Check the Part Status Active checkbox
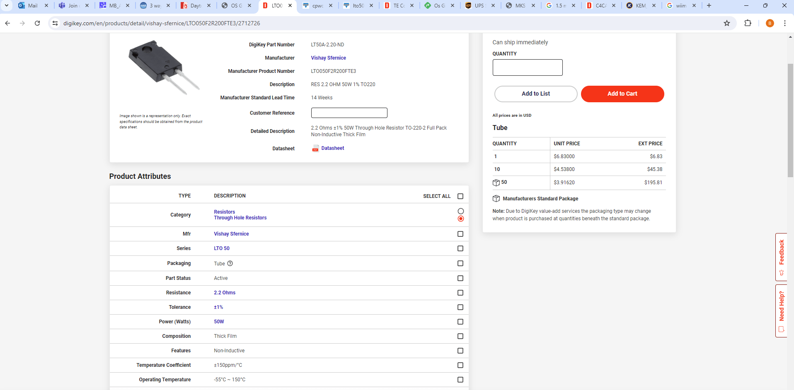The height and width of the screenshot is (390, 794). pos(460,278)
